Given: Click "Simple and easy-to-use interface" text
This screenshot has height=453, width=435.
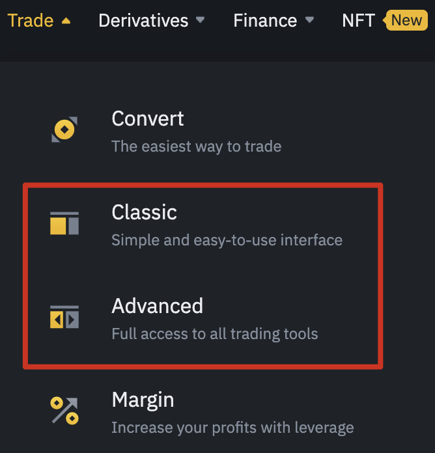Looking at the screenshot, I should click(x=227, y=240).
